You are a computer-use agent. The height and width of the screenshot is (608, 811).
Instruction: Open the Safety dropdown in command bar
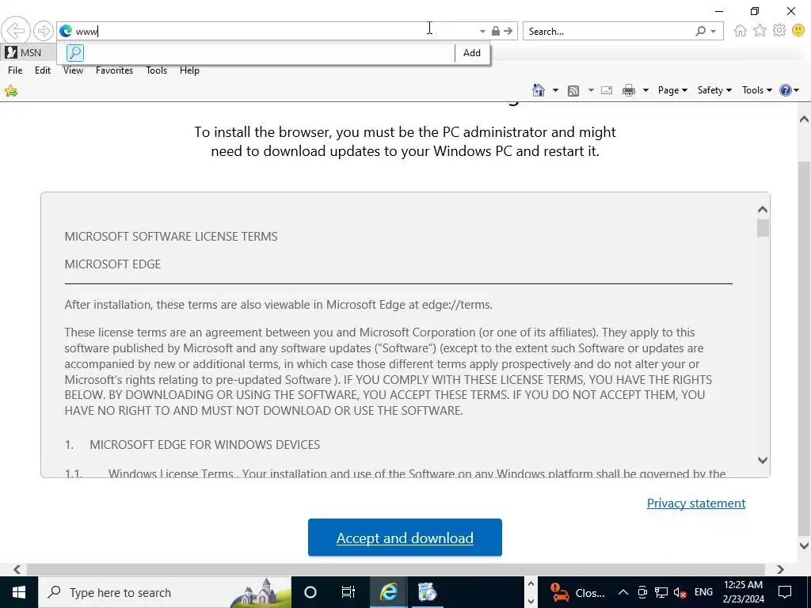coord(714,90)
